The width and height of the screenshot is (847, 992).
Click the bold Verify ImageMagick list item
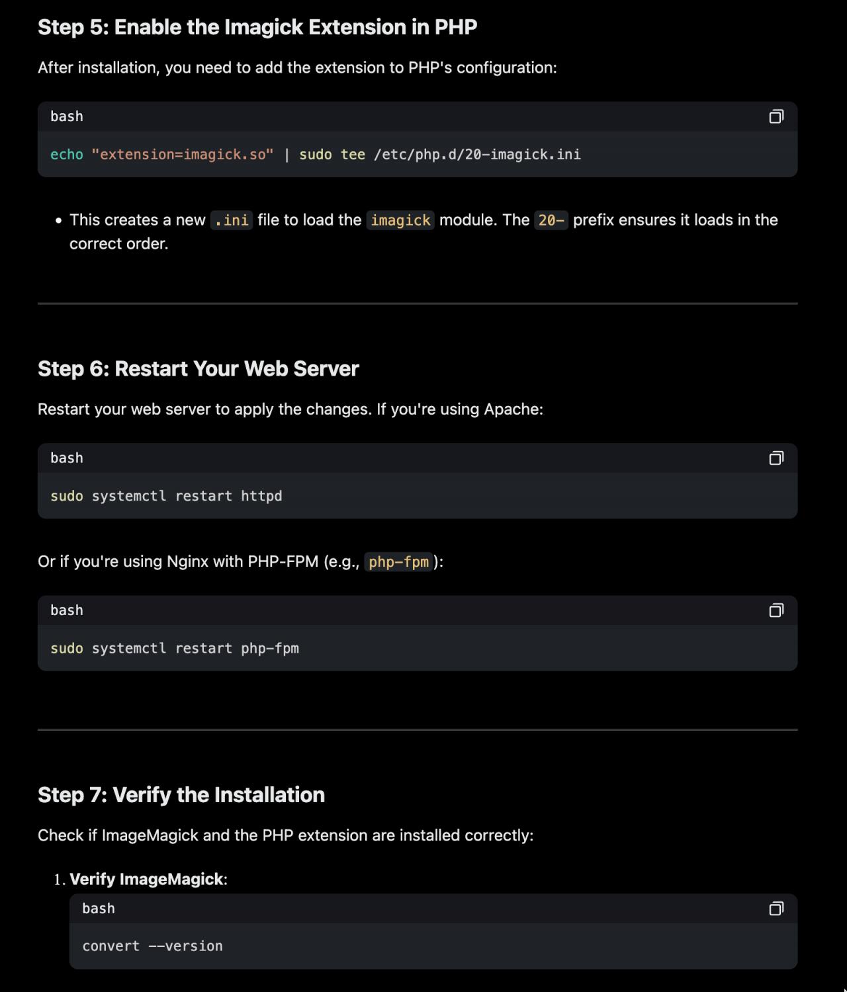[147, 879]
